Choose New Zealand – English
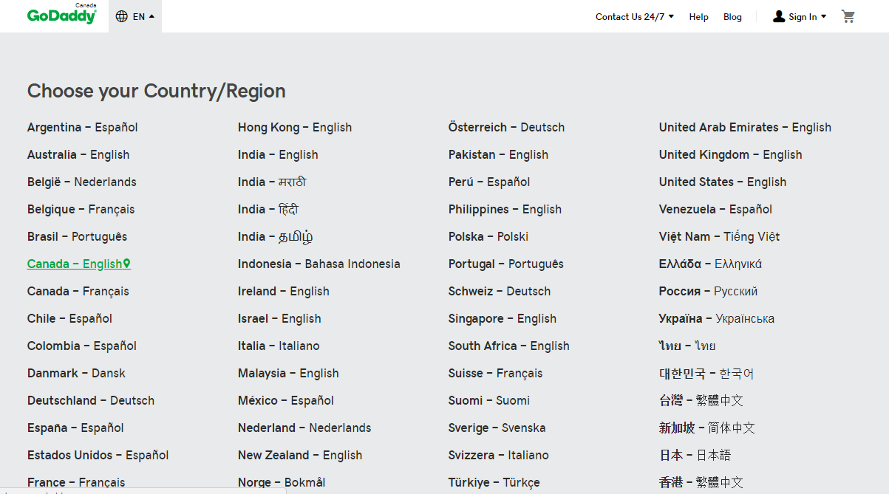 coord(300,455)
